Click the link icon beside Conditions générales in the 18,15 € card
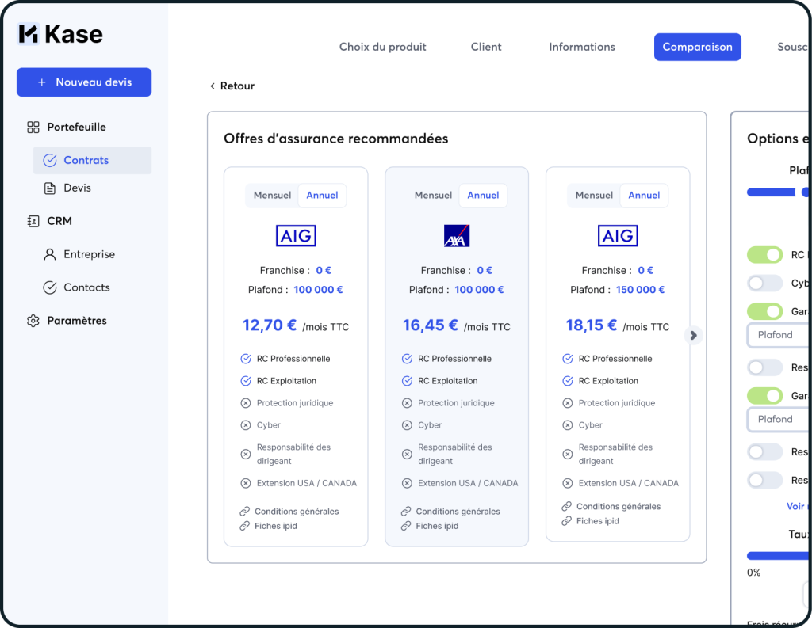The image size is (812, 628). (x=567, y=506)
